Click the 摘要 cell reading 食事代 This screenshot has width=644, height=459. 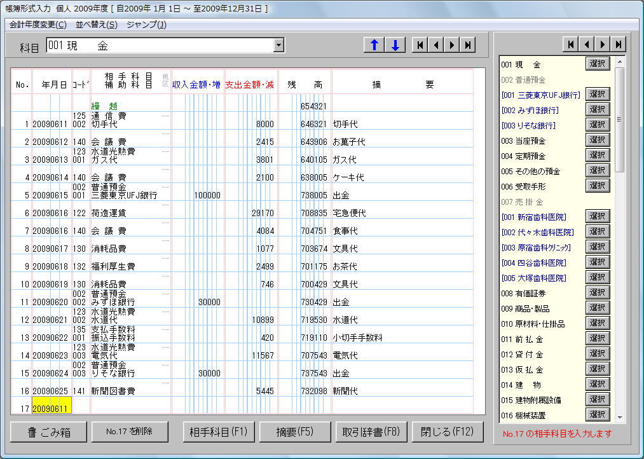click(345, 231)
